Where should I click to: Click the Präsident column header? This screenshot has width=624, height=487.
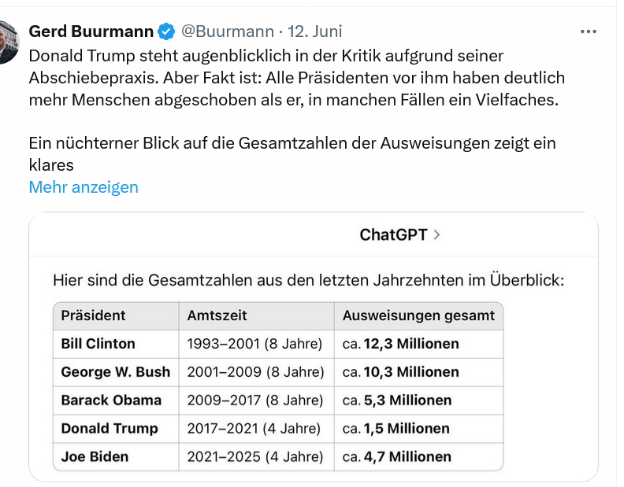coord(93,315)
